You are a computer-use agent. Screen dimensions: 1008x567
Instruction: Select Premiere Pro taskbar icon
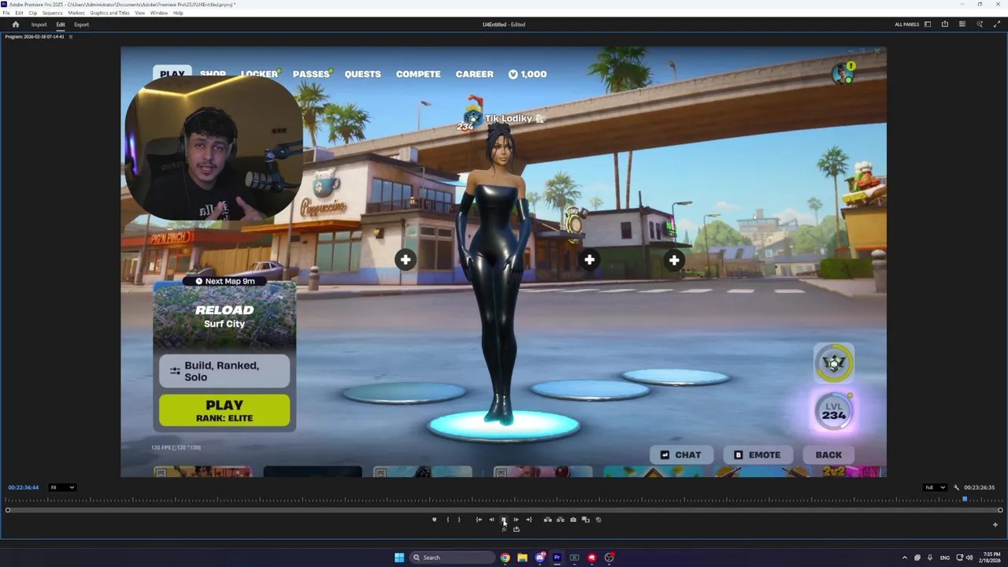pyautogui.click(x=557, y=558)
